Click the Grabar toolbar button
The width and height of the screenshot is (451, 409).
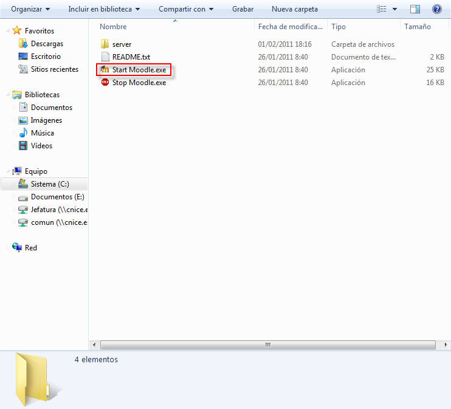coord(243,9)
